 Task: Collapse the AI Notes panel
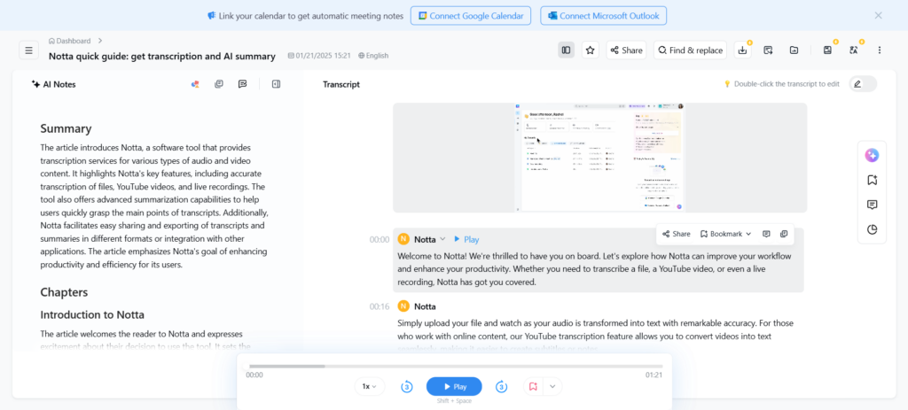(x=277, y=84)
